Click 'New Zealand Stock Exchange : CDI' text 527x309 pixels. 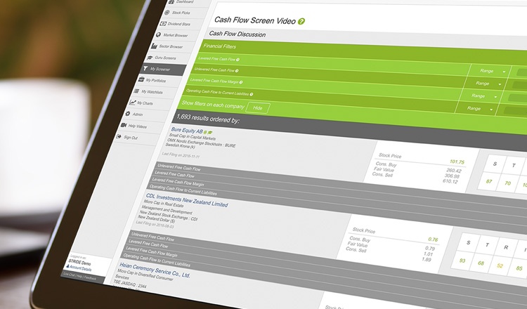[x=169, y=216]
